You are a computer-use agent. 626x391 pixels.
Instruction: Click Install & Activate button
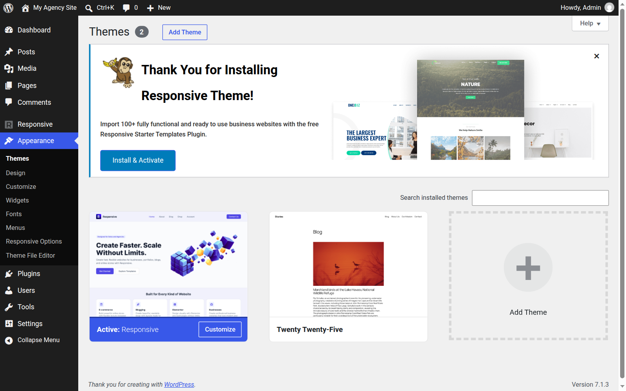(x=138, y=161)
